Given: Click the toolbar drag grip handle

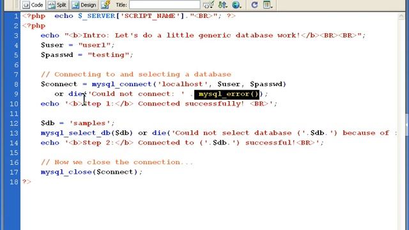Looking at the screenshot, I should point(17,4).
